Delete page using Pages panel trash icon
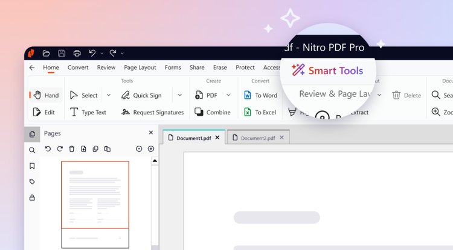The height and width of the screenshot is (250, 453). (x=72, y=149)
